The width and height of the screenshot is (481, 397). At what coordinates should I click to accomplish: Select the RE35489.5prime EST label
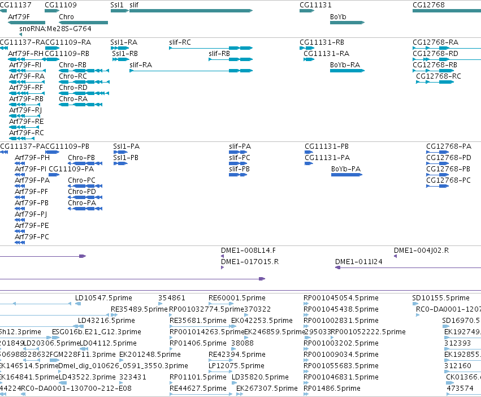click(x=139, y=309)
